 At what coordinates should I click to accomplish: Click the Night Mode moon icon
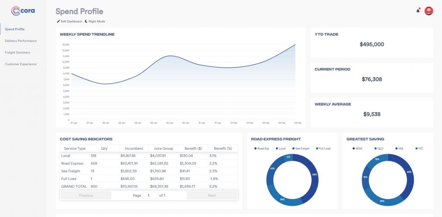86,22
